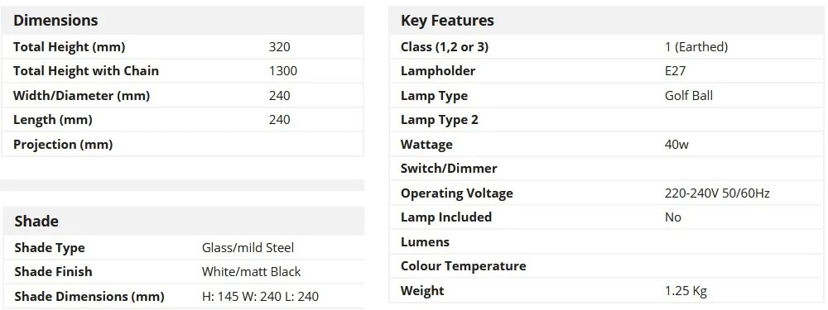Select the 1.25 Kg weight value

(x=686, y=290)
